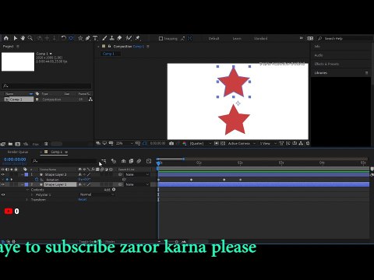Click the Rotation value
Screen dimensions: 374x280
point(84,180)
